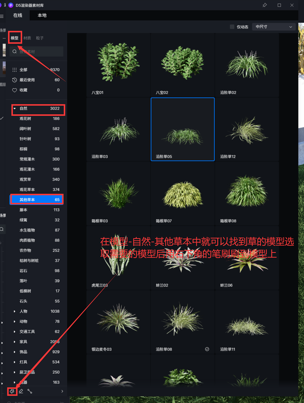Image resolution: width=304 pixels, height=403 pixels.
Task: Select the 观花草本 subcategory
Action: [x=37, y=189]
